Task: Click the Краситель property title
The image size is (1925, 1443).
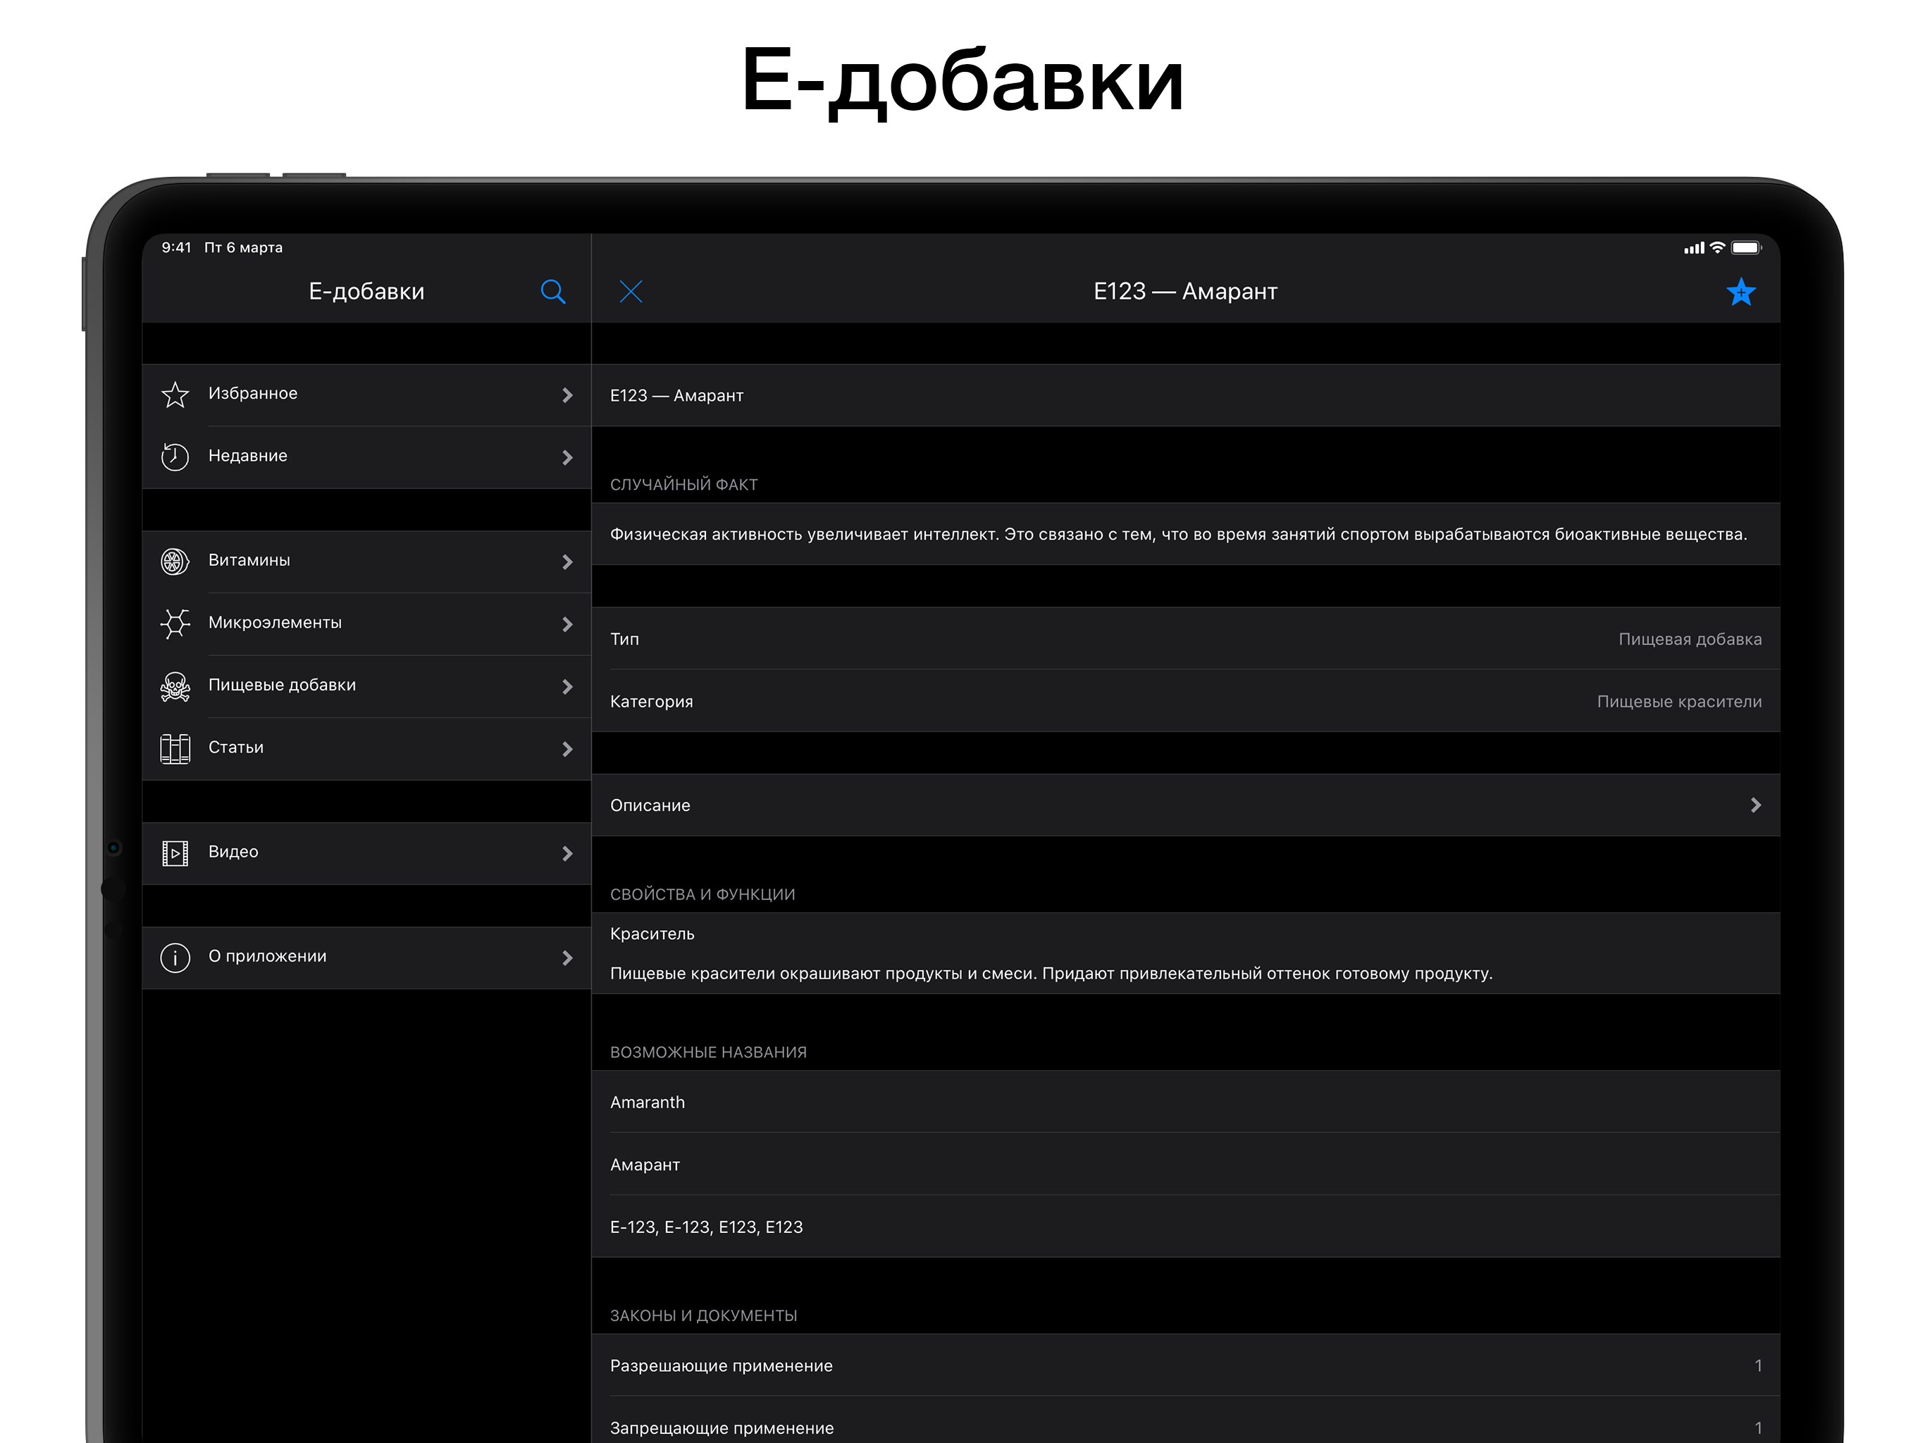Action: tap(652, 934)
